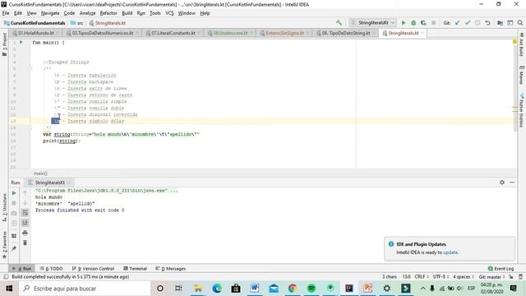Toggle soft-wrap in the Run console
This screenshot has width=526, height=296.
pyautogui.click(x=25, y=213)
